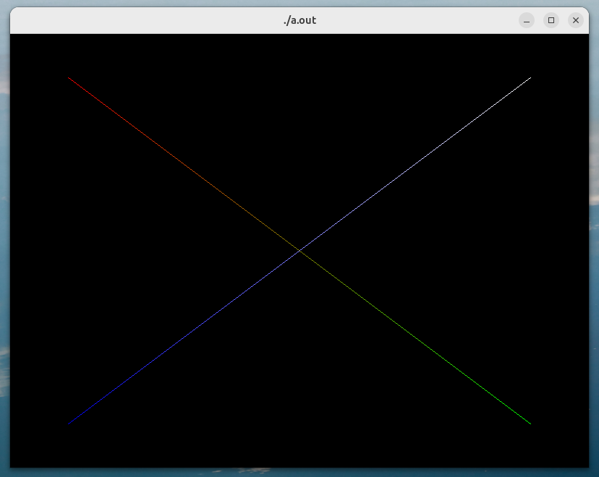599x477 pixels.
Task: Click the desktop wallpaper below the window
Action: click(x=299, y=473)
